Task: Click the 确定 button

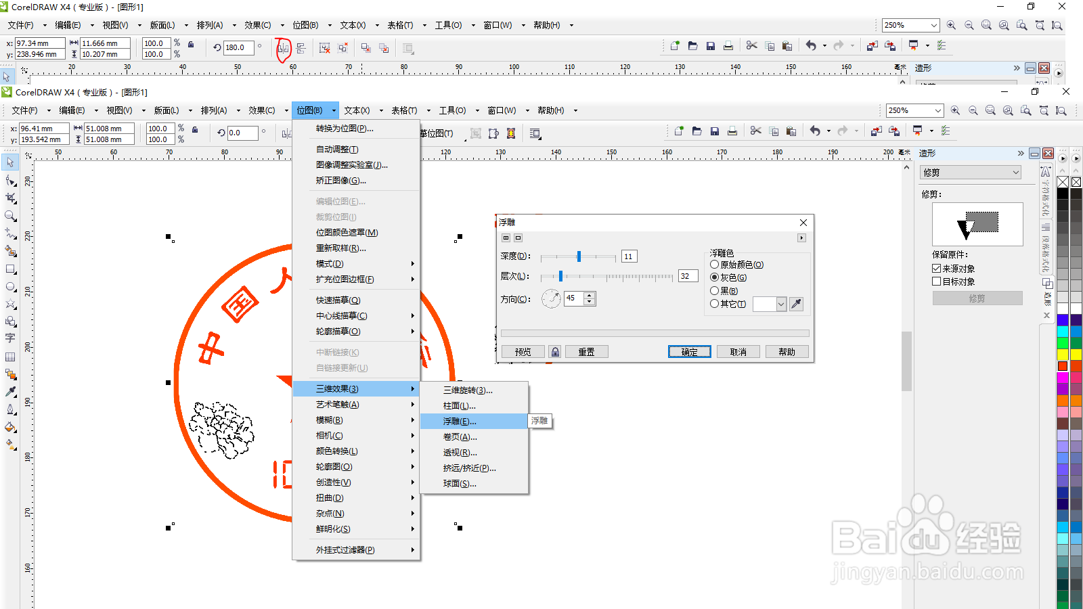Action: pos(689,352)
